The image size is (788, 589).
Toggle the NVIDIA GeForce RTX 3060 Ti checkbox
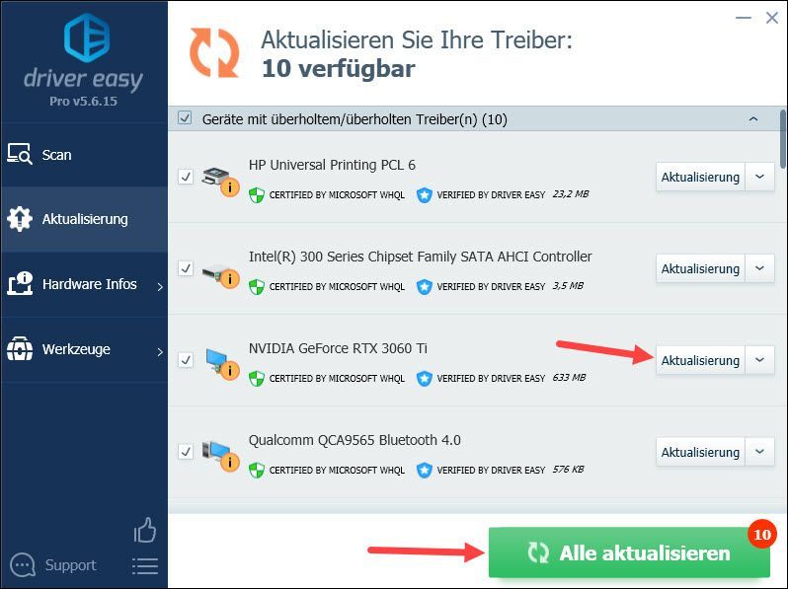(x=186, y=360)
